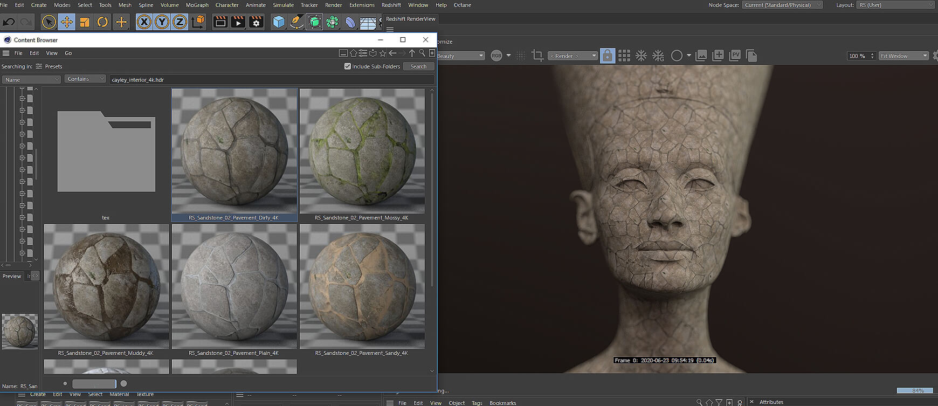
Task: Toggle the Y axis lock
Action: (x=162, y=22)
